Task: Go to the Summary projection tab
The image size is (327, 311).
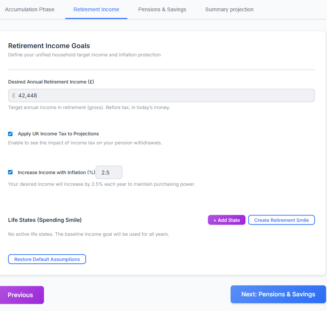Action: coord(229,9)
